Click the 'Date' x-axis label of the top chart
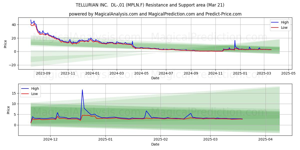The height and width of the screenshot is (150, 300). pos(155,78)
